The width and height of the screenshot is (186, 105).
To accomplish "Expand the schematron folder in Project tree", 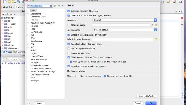I will tap(2, 48).
